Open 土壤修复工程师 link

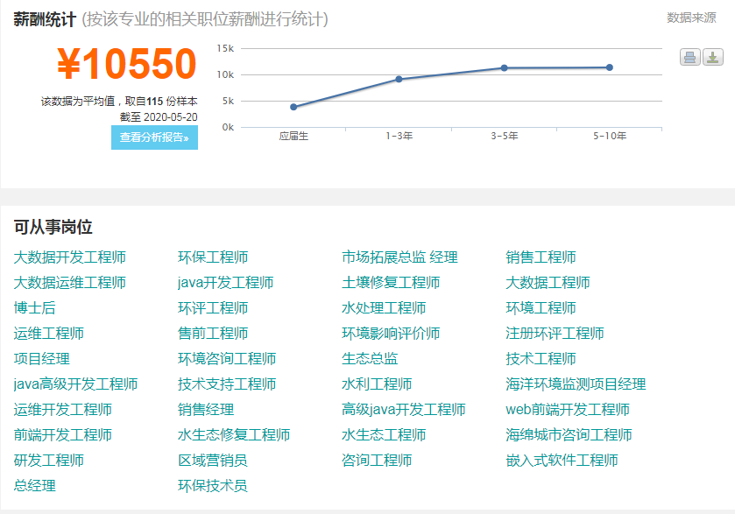[391, 283]
